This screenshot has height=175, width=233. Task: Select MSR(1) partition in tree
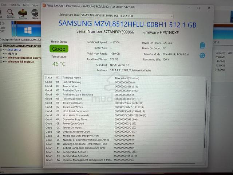click(x=12, y=54)
